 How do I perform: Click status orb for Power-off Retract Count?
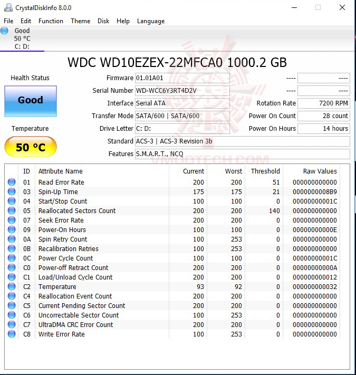tap(12, 267)
